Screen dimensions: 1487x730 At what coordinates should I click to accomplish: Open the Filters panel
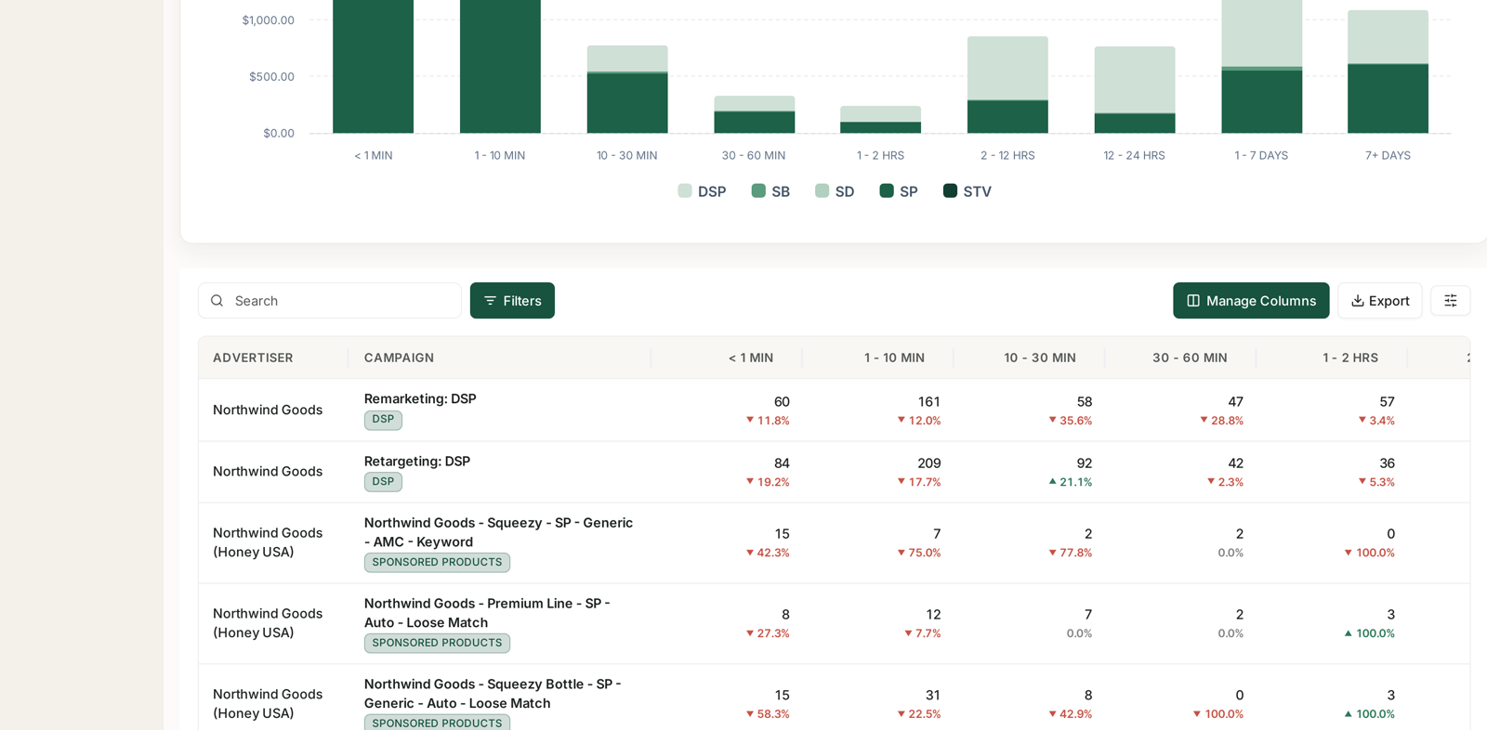(x=512, y=301)
